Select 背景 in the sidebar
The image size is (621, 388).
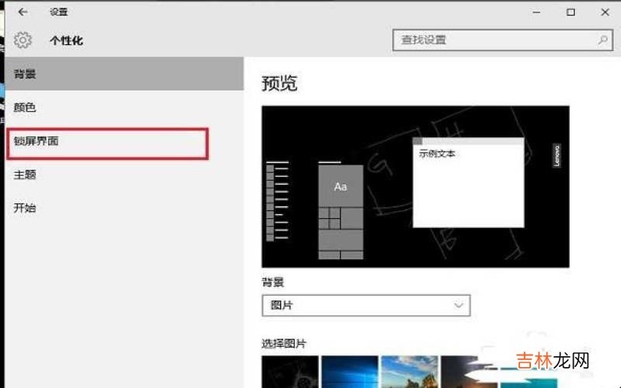point(25,74)
